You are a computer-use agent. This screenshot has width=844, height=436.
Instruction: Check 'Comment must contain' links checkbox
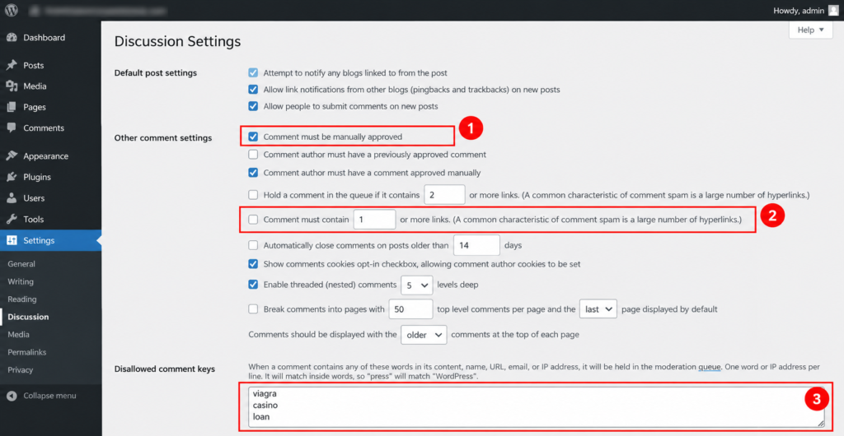[x=253, y=220]
